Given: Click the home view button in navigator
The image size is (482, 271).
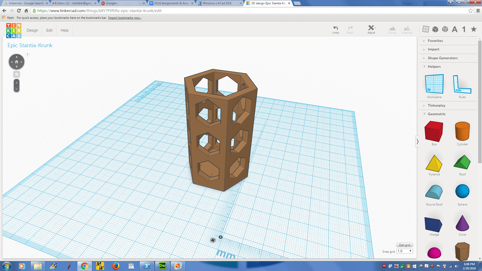Looking at the screenshot, I should 17,62.
